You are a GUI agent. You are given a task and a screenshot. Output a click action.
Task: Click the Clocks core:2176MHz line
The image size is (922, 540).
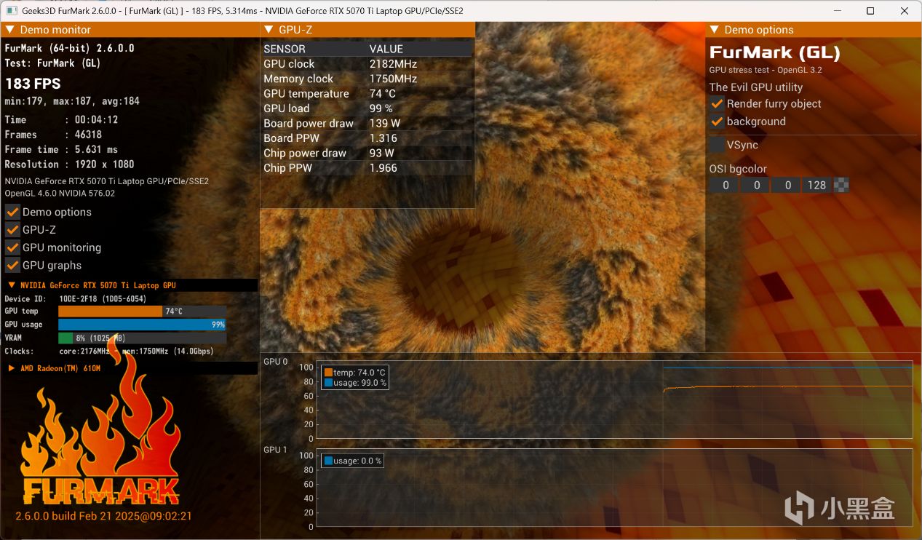click(x=109, y=352)
